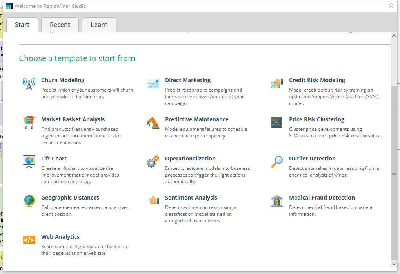Image resolution: width=400 pixels, height=274 pixels.
Task: Click 'Score users as high/low value based on' text
Action: (84, 247)
